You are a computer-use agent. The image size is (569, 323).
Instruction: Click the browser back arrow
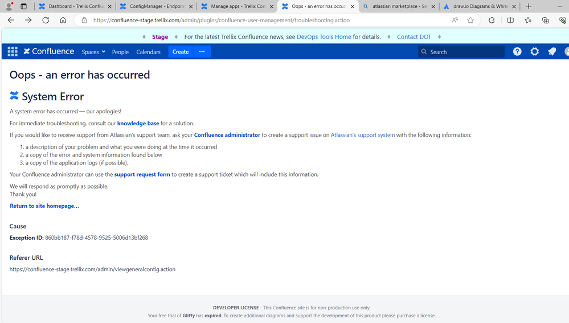(x=11, y=21)
